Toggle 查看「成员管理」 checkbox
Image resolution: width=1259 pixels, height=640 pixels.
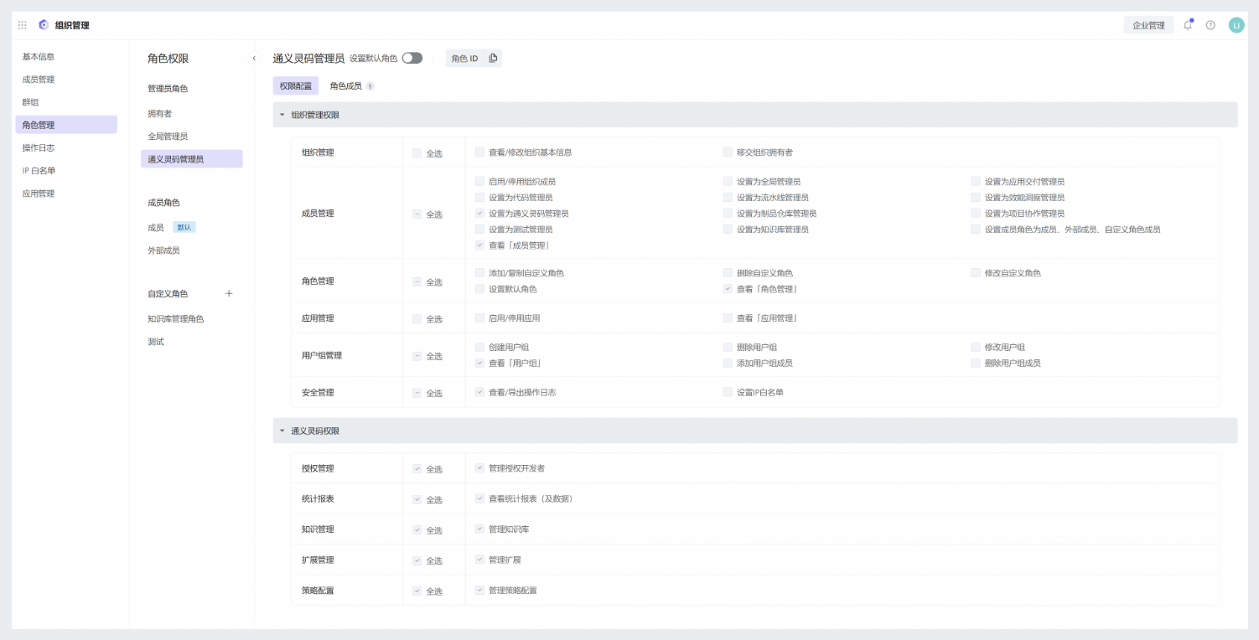[x=479, y=245]
